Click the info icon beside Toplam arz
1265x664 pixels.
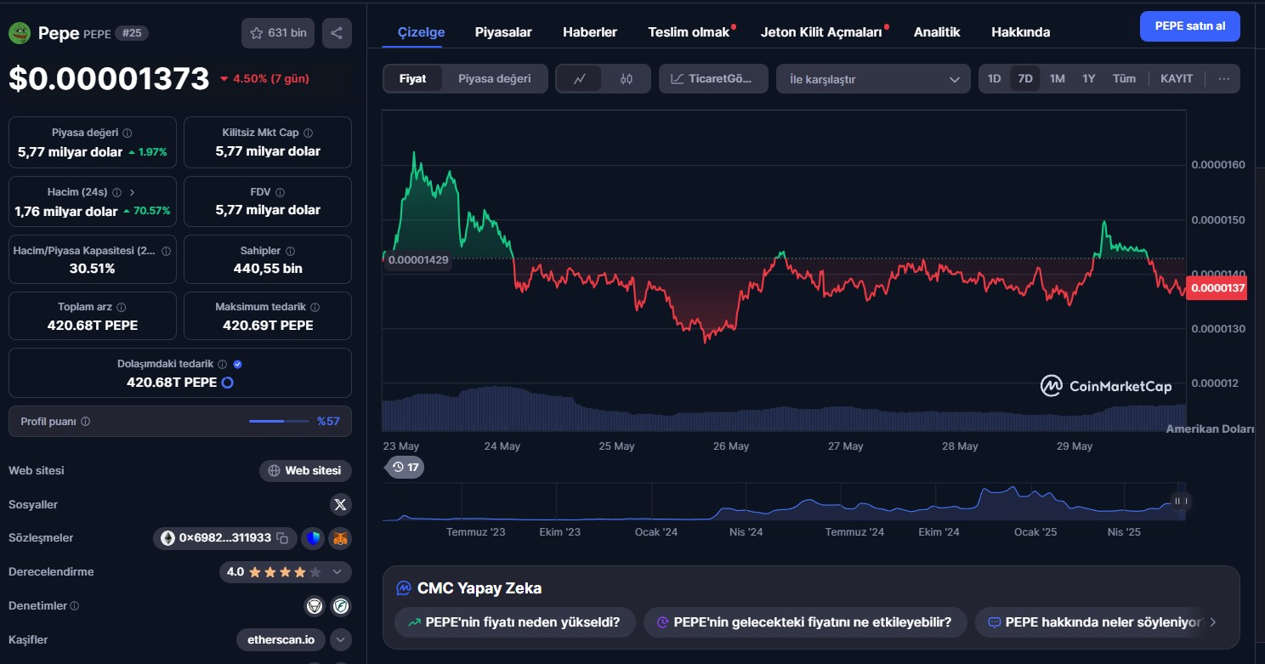pos(121,308)
